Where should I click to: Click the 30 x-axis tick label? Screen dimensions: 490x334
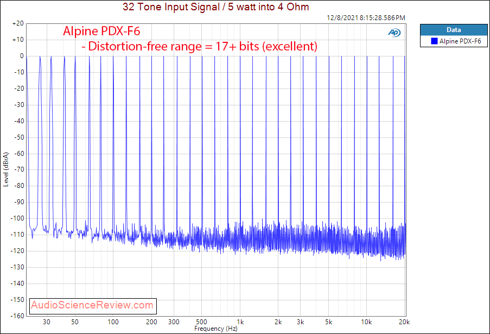coord(47,322)
